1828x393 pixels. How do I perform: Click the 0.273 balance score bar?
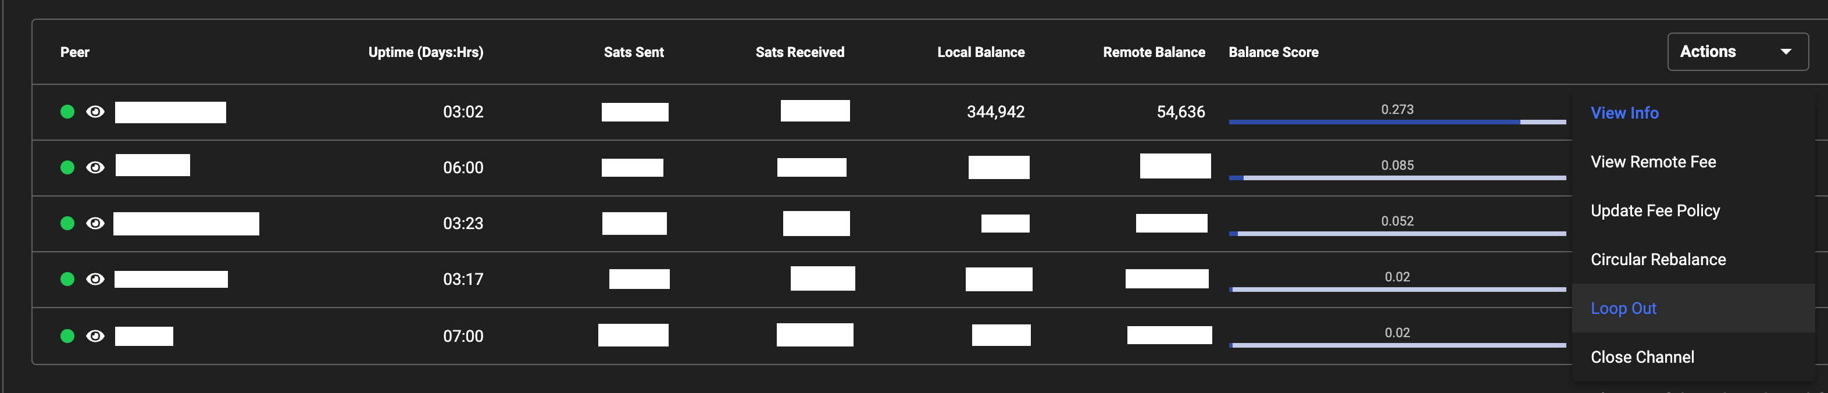tap(1397, 122)
